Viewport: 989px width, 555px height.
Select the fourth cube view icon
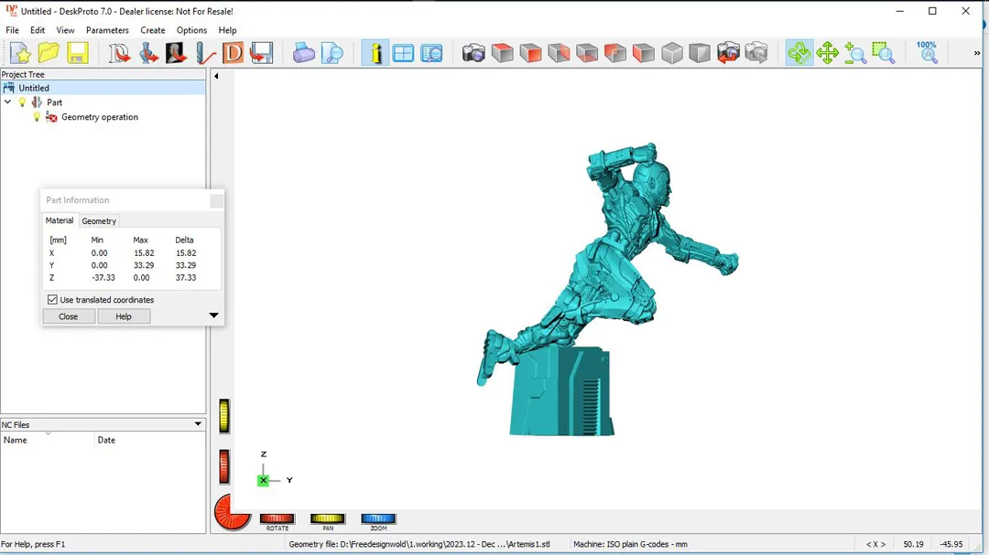(x=587, y=53)
